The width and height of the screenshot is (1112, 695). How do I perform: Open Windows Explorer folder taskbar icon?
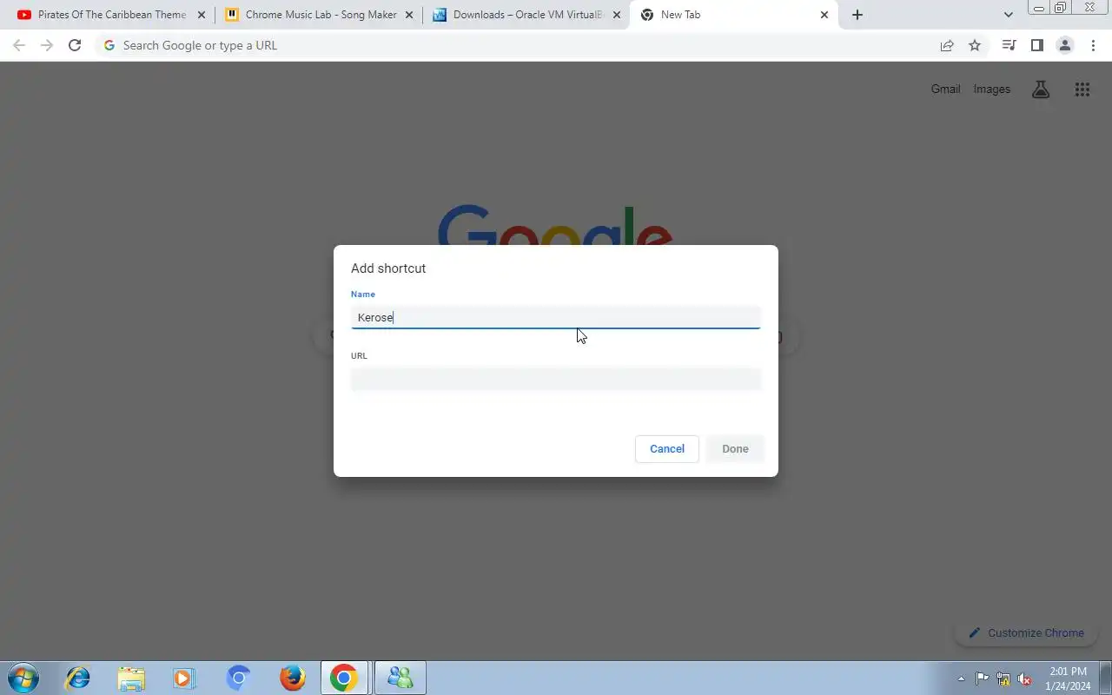click(x=131, y=678)
